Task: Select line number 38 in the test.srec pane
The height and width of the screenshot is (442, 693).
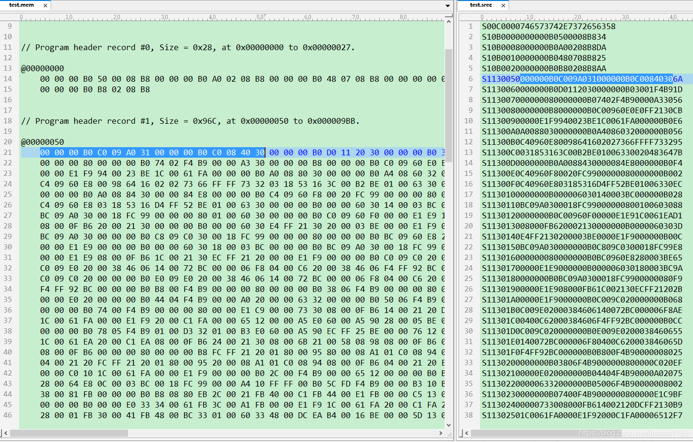Action: pos(469,415)
